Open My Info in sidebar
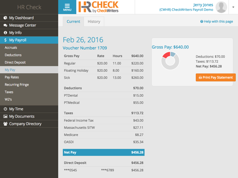 (29, 33)
